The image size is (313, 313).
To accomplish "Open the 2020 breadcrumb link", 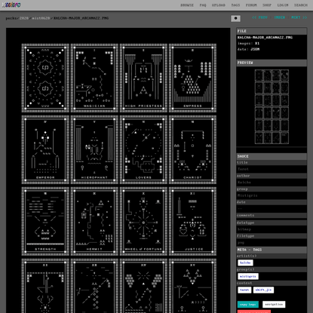I will coord(24,18).
